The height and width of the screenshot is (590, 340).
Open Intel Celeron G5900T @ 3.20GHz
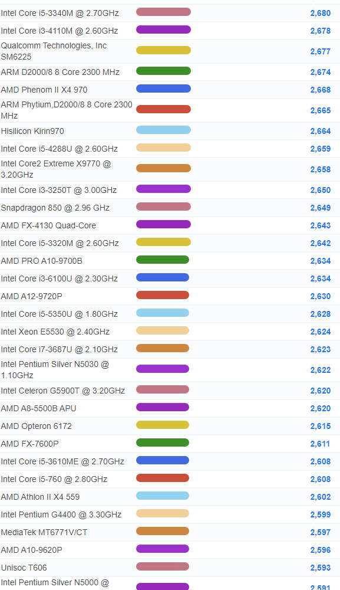click(x=62, y=391)
